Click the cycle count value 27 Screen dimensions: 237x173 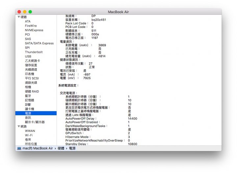91,63
